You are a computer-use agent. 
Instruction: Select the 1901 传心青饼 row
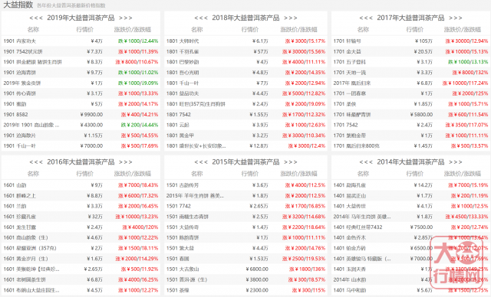81,93
